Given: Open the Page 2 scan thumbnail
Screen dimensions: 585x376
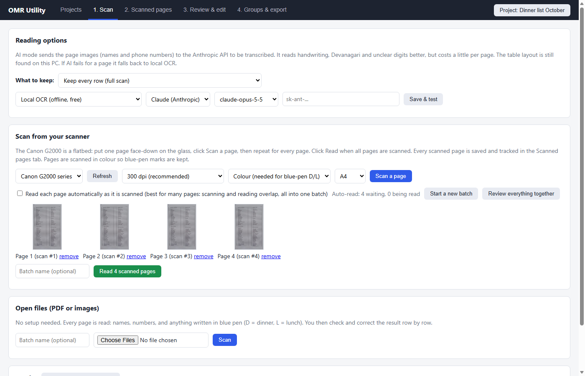Looking at the screenshot, I should click(x=114, y=227).
